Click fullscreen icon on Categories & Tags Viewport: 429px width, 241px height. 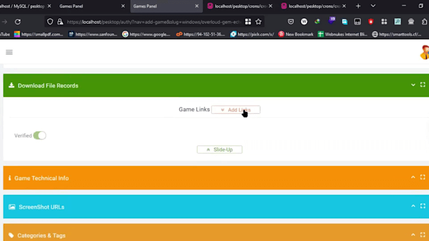[x=423, y=235]
